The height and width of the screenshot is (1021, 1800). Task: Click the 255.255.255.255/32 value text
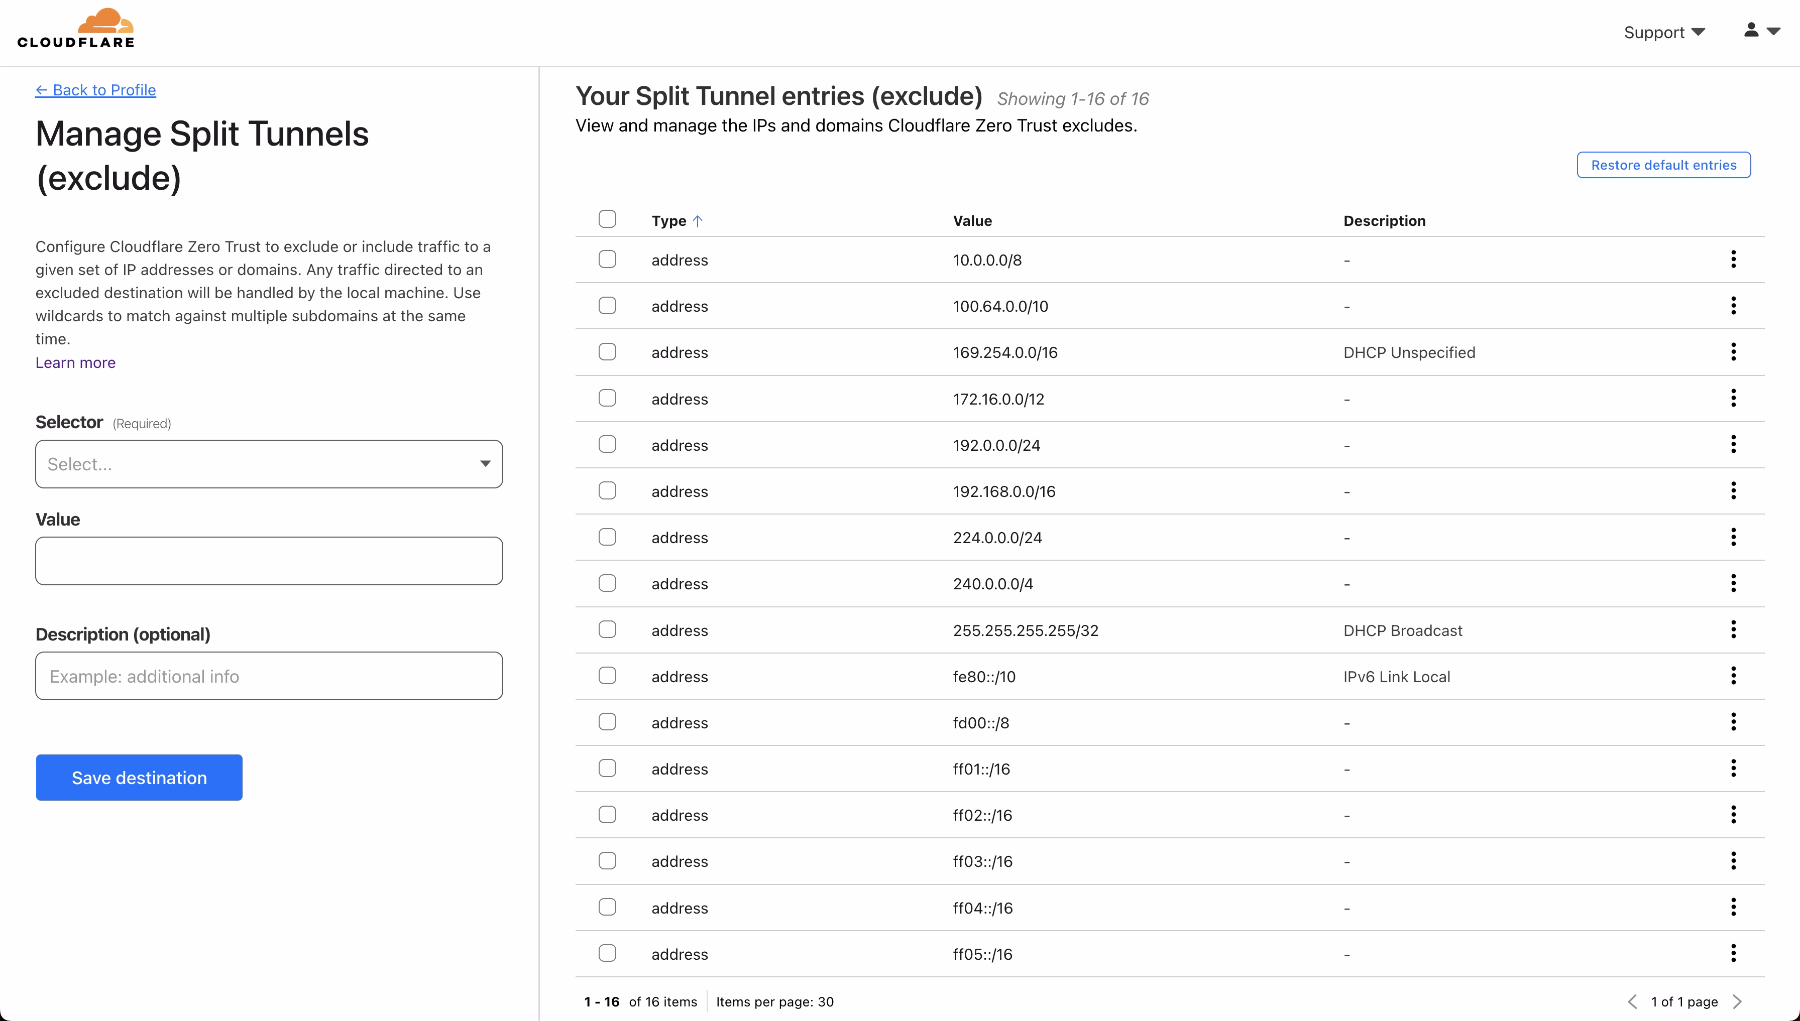[1026, 630]
